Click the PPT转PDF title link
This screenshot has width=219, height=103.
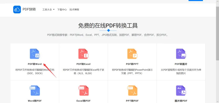point(132,101)
